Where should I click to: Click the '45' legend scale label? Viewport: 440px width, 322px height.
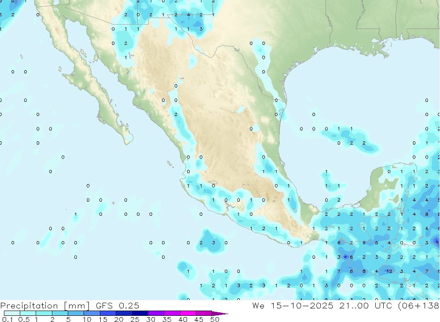pos(199,319)
